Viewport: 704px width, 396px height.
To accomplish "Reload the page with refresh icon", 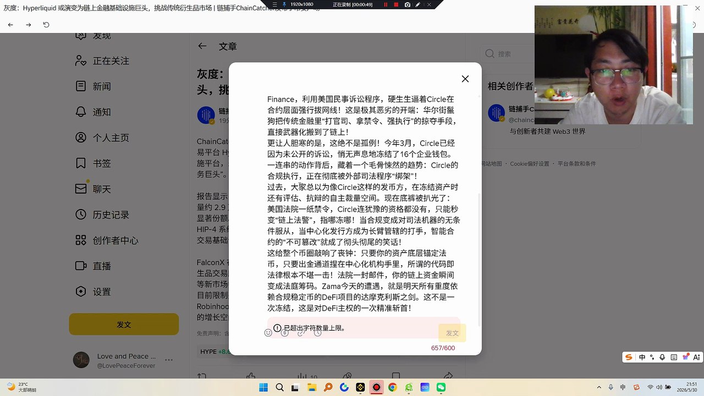I will point(46,25).
